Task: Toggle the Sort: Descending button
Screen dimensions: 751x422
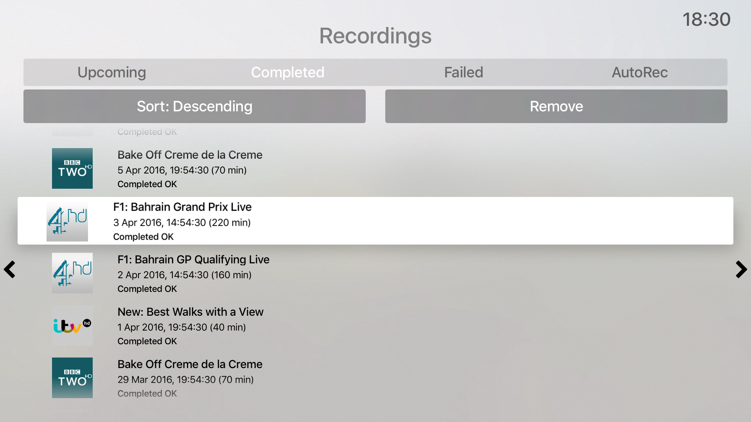Action: coord(194,106)
